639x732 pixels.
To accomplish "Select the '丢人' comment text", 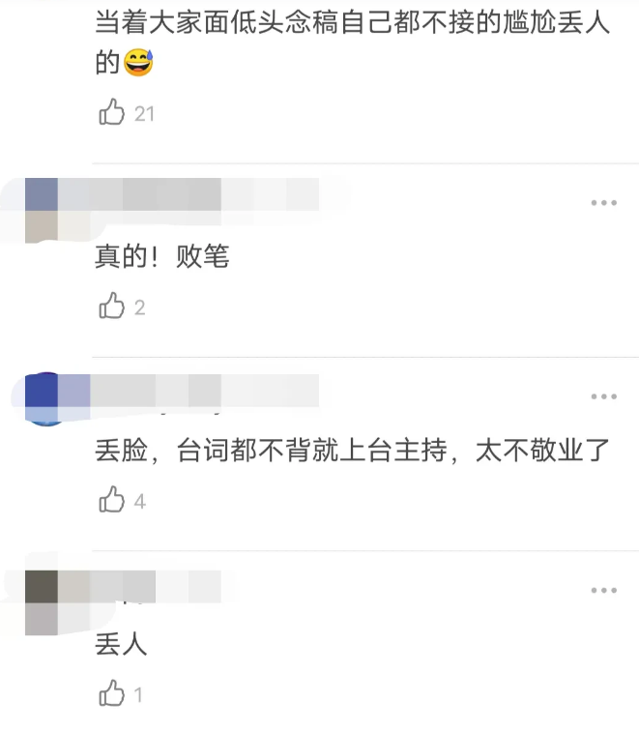I will point(122,644).
